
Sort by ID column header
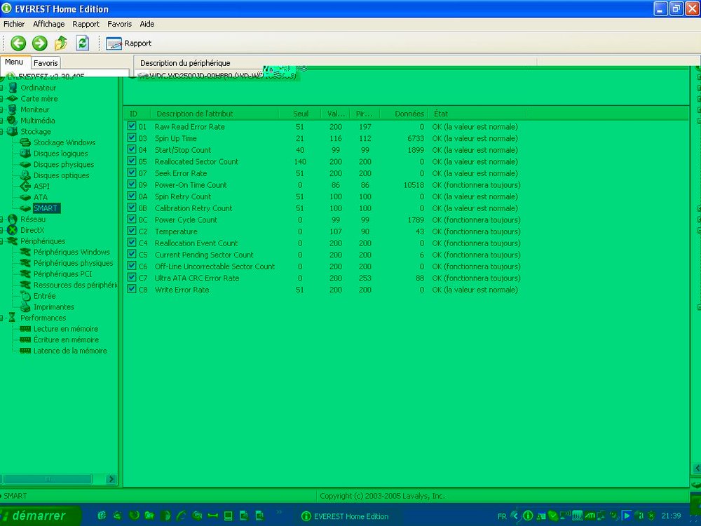tap(137, 114)
